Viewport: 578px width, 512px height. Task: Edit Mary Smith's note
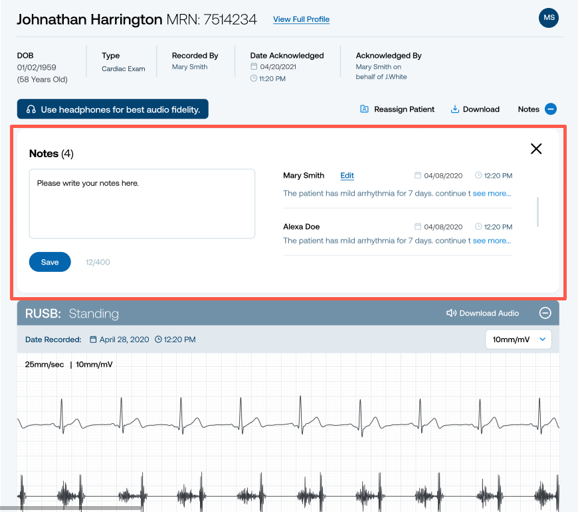pyautogui.click(x=347, y=176)
